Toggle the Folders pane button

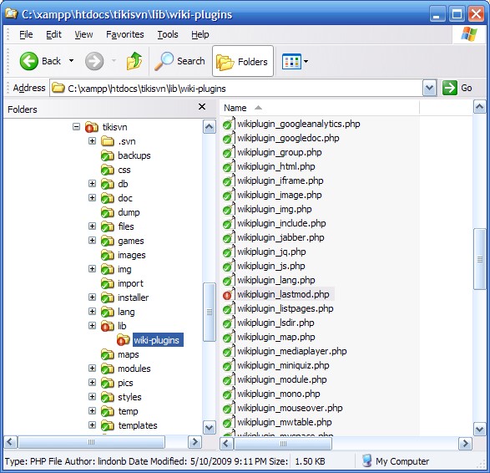click(x=243, y=61)
